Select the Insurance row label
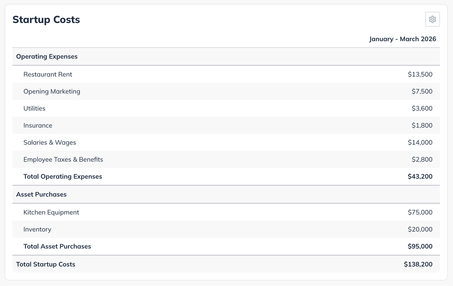The image size is (453, 286). pos(38,126)
